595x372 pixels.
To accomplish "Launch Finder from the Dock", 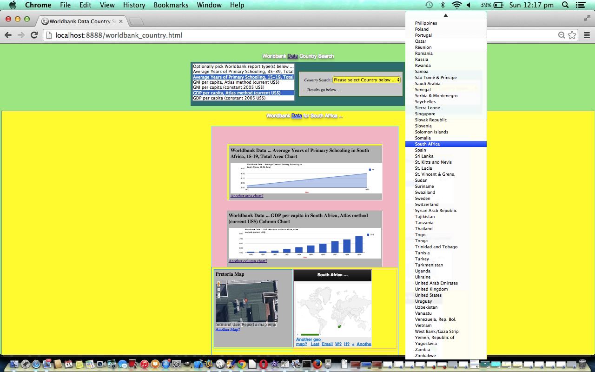I will coord(14,365).
